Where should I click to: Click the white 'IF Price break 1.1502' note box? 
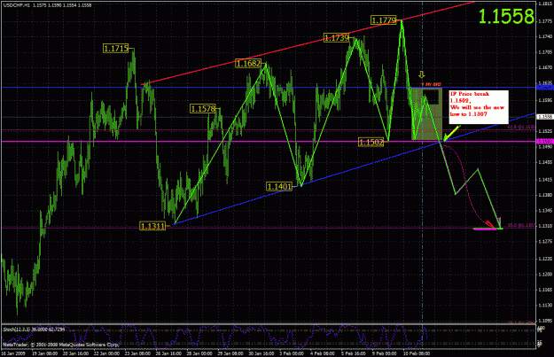[x=479, y=107]
